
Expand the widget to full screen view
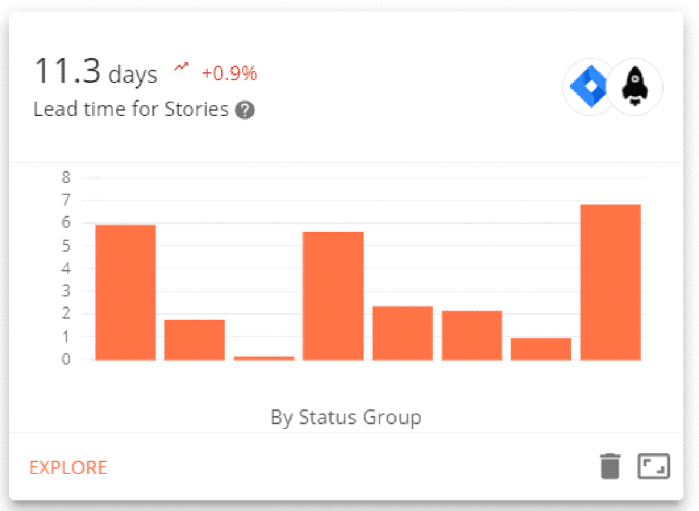point(653,467)
